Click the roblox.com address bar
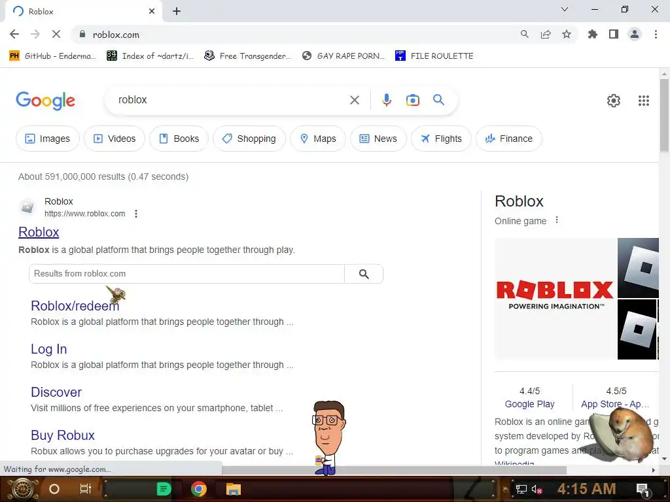 point(295,35)
